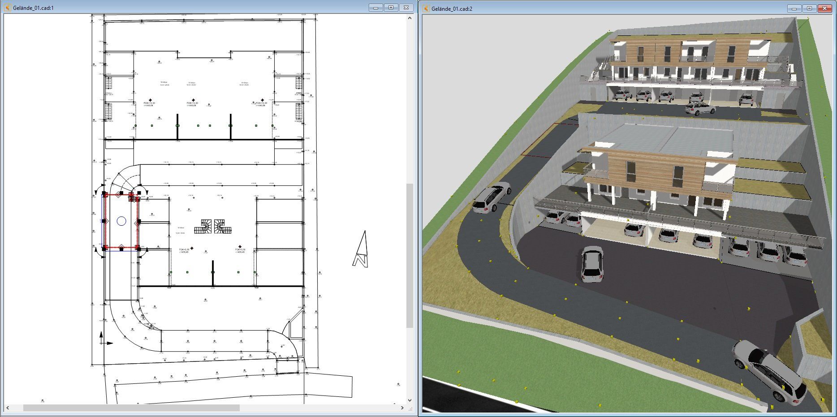Click the app icon in Gelände_01.cad:2 title bar
The width and height of the screenshot is (837, 417).
coord(426,8)
